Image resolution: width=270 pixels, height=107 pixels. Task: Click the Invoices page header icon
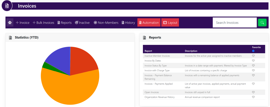(7, 6)
